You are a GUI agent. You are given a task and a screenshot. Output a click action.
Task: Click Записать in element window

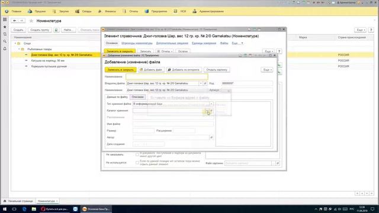point(146,51)
